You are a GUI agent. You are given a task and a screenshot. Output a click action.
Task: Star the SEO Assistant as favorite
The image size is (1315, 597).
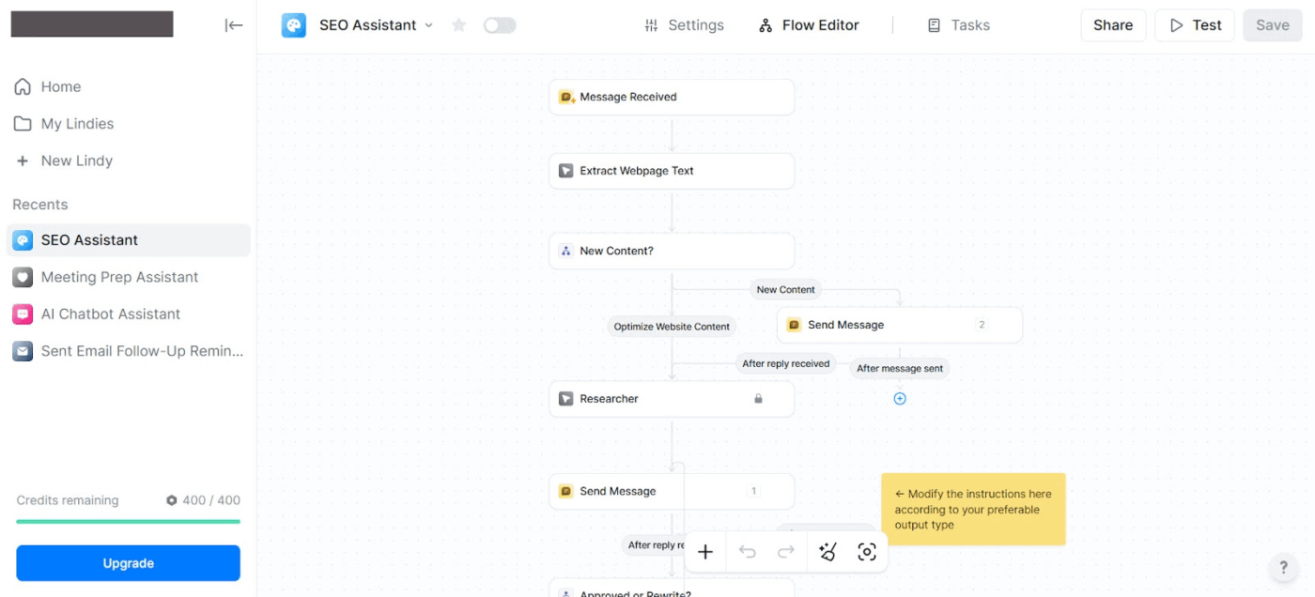pyautogui.click(x=458, y=25)
